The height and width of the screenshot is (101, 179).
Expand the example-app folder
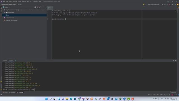coord(5,12)
